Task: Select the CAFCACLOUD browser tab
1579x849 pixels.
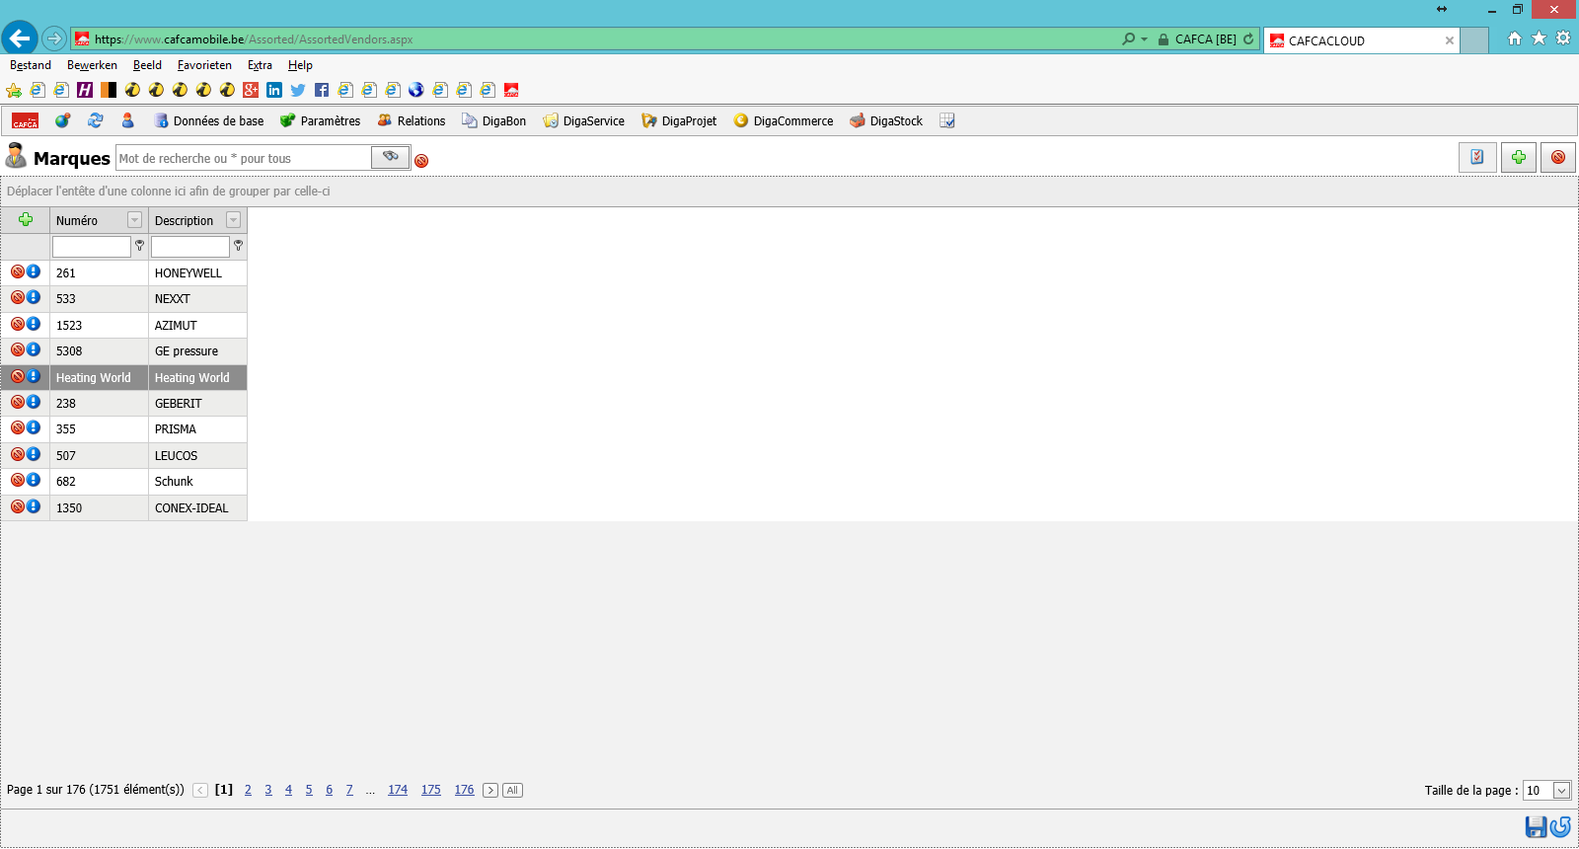Action: coord(1361,40)
